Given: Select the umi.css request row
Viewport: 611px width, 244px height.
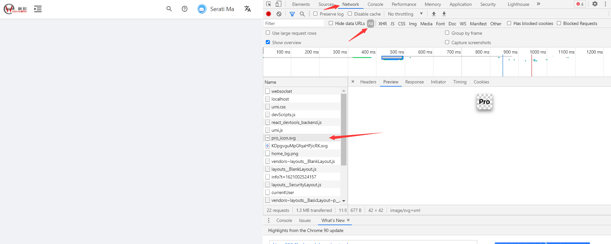Looking at the screenshot, I should 302,107.
